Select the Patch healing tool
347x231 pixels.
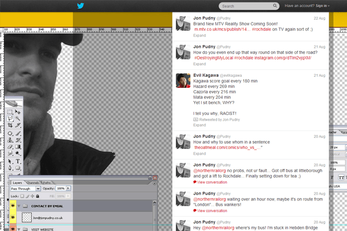[10, 133]
